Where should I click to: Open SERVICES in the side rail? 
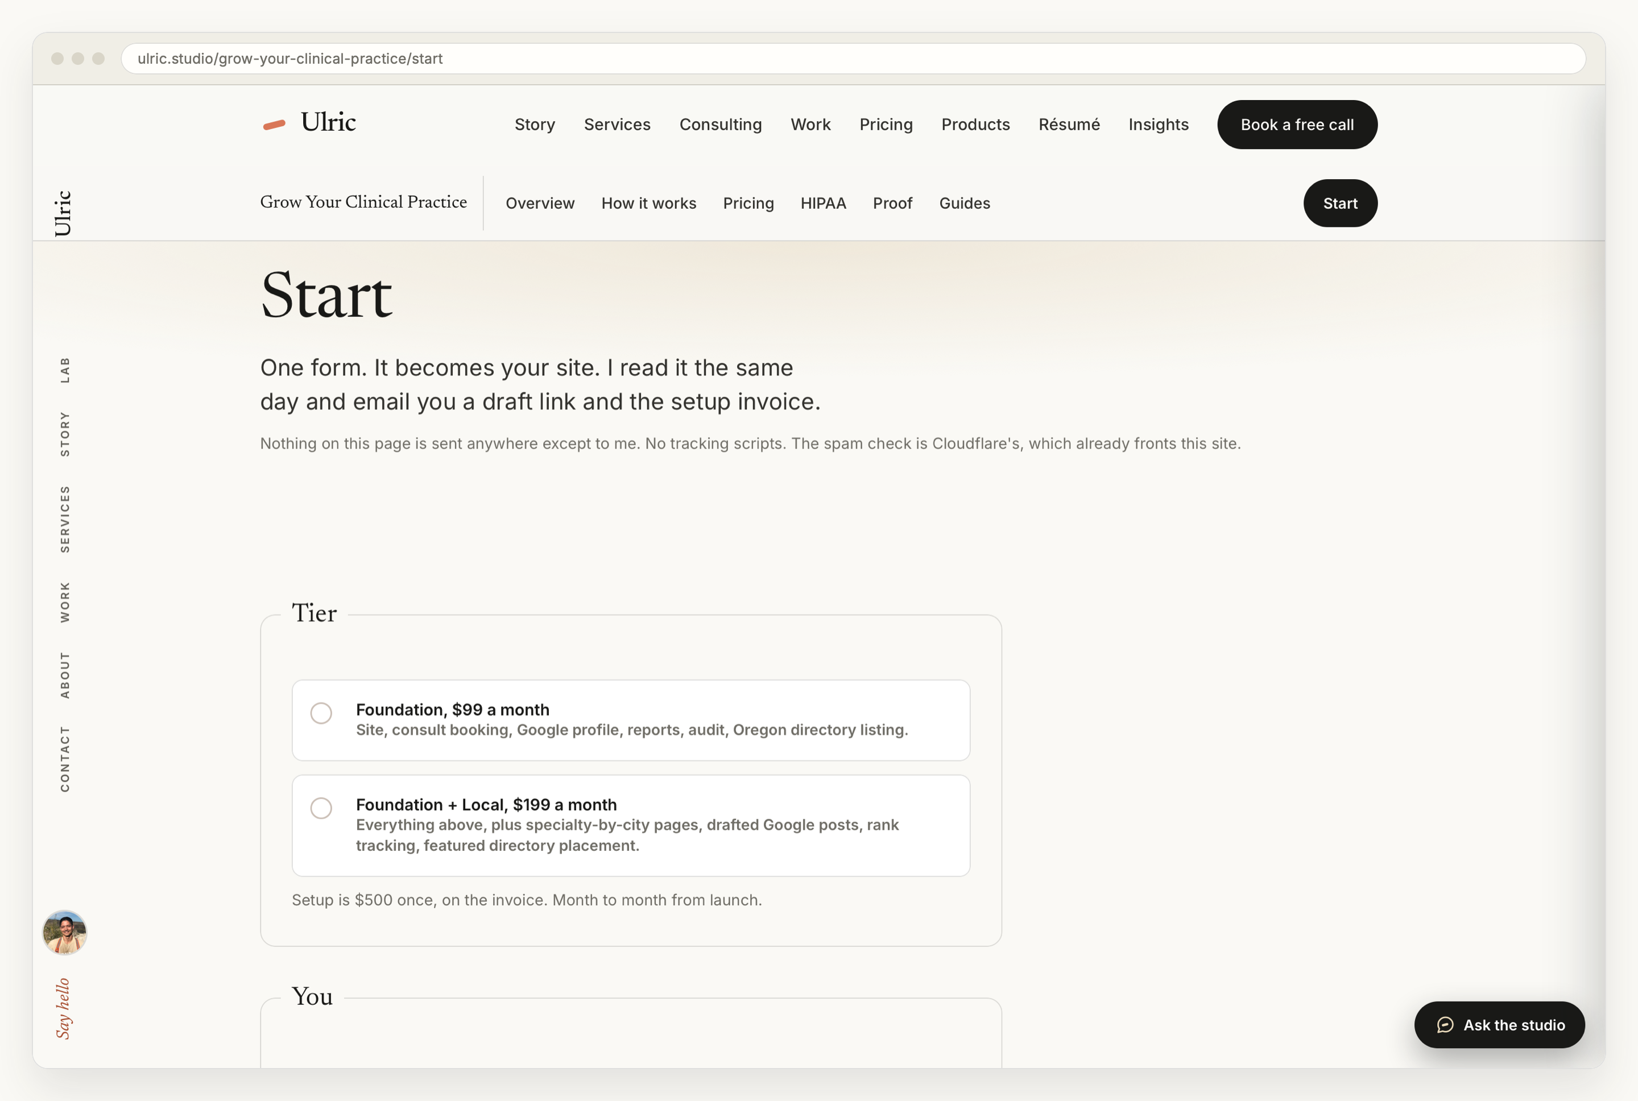(65, 519)
